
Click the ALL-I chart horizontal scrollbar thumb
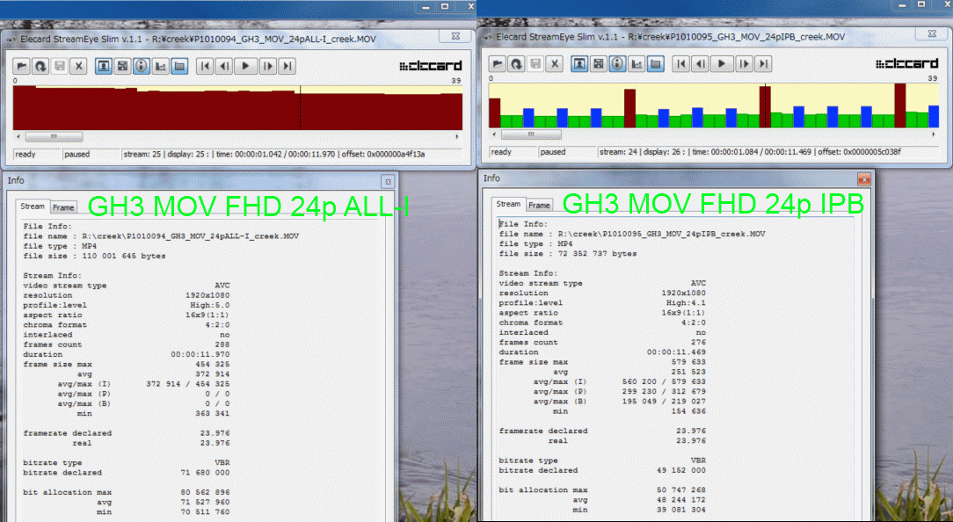(54, 136)
